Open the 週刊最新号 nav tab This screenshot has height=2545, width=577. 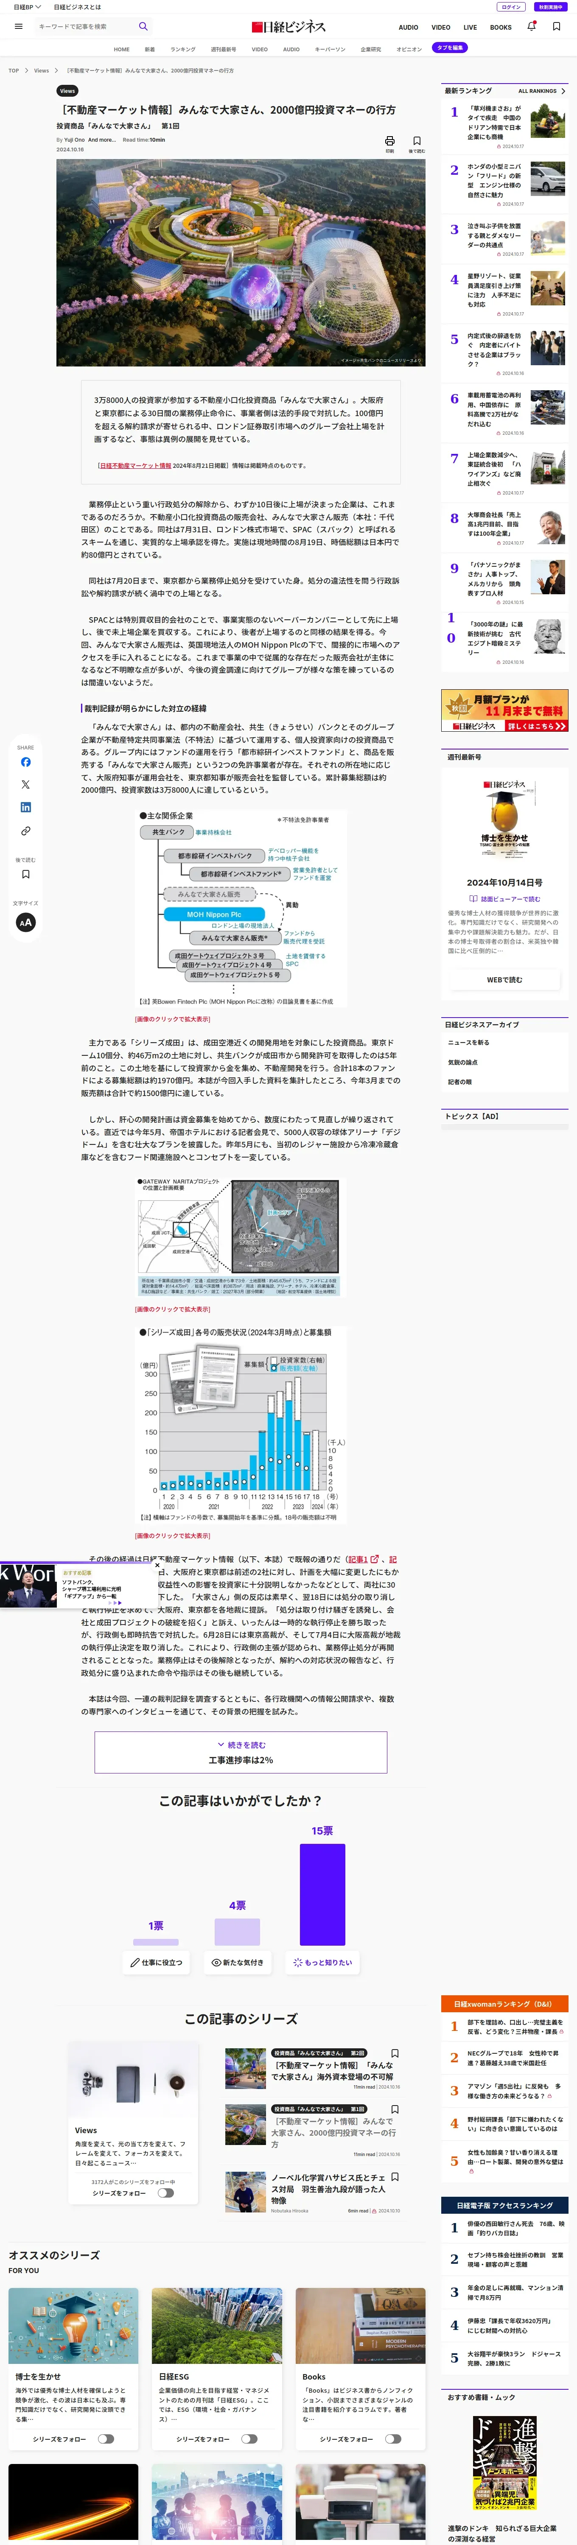coord(223,48)
